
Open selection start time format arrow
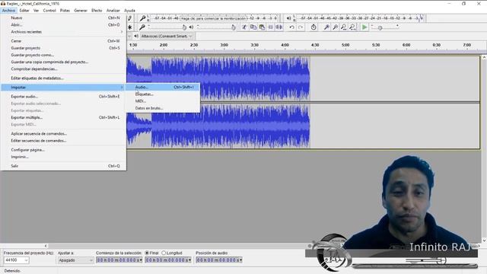point(141,260)
